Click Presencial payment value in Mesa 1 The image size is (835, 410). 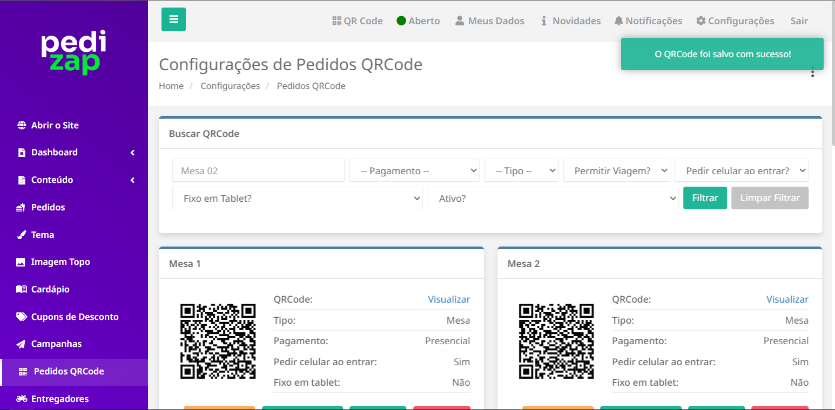447,341
